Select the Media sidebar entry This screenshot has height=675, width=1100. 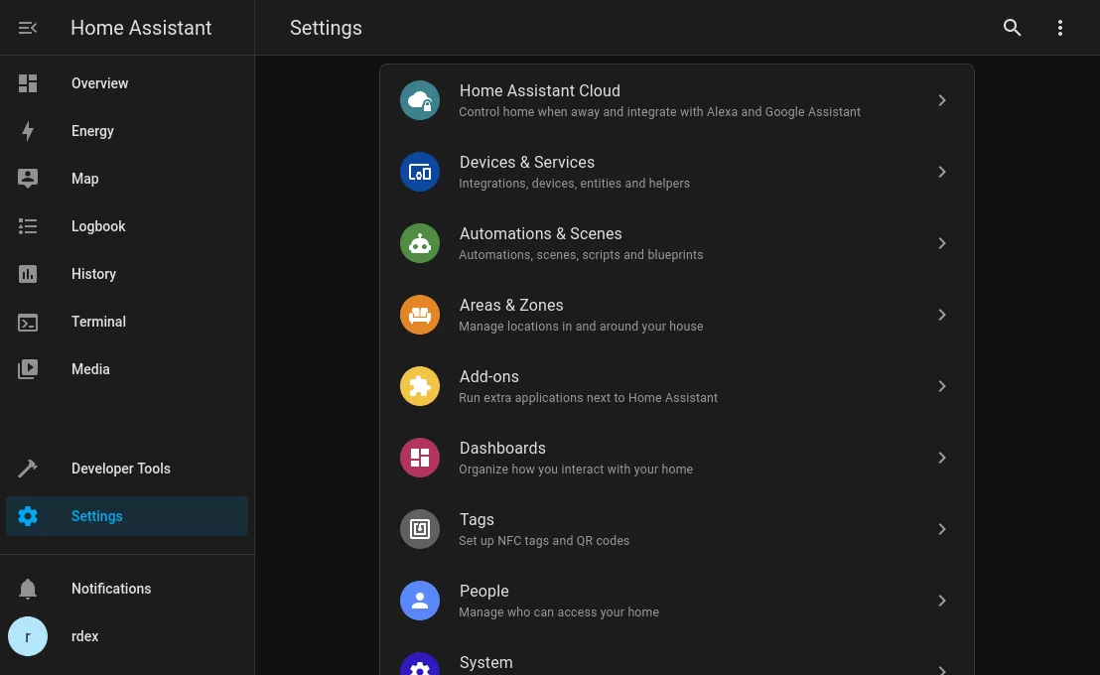[x=90, y=369]
